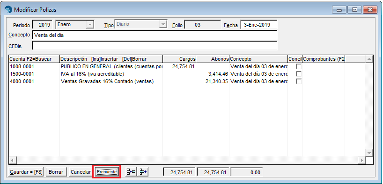Click the vertical scrollbar down arrow
Viewport: 383px width, 184px height.
coord(369,153)
